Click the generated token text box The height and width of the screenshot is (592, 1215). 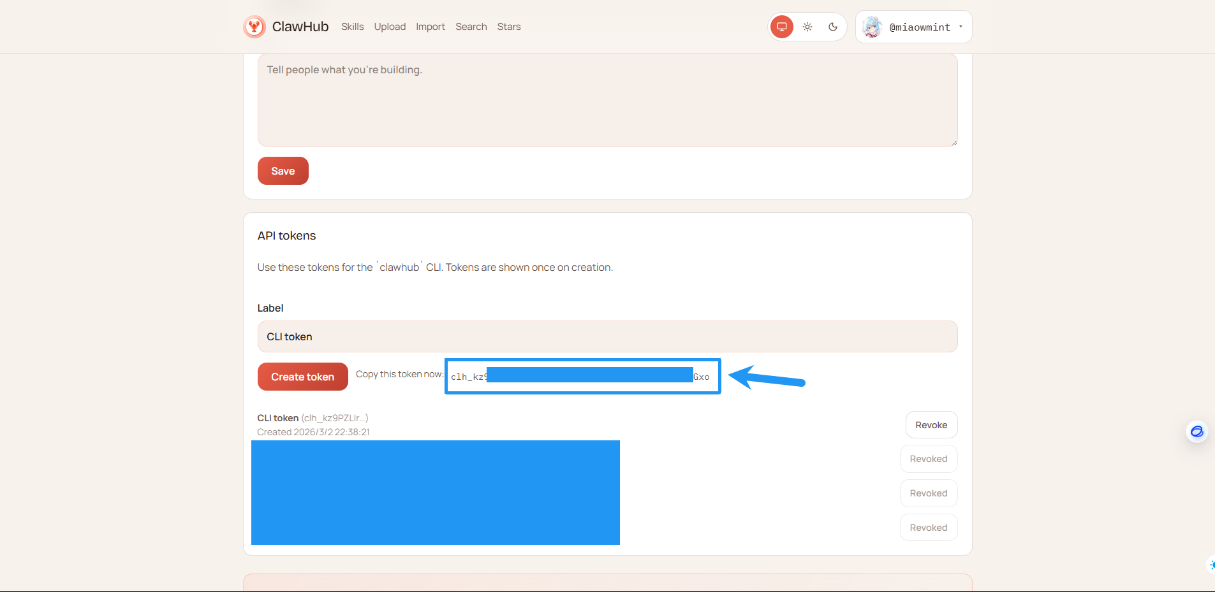(582, 377)
